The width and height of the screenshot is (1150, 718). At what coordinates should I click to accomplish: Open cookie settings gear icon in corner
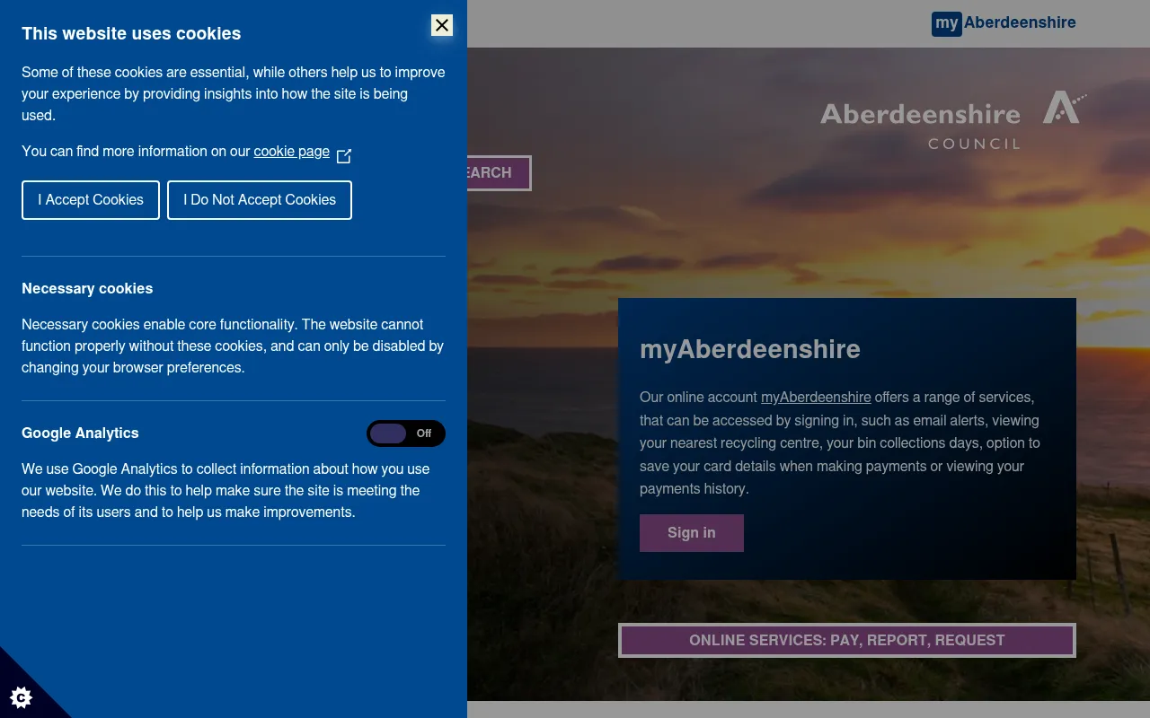[x=21, y=697]
